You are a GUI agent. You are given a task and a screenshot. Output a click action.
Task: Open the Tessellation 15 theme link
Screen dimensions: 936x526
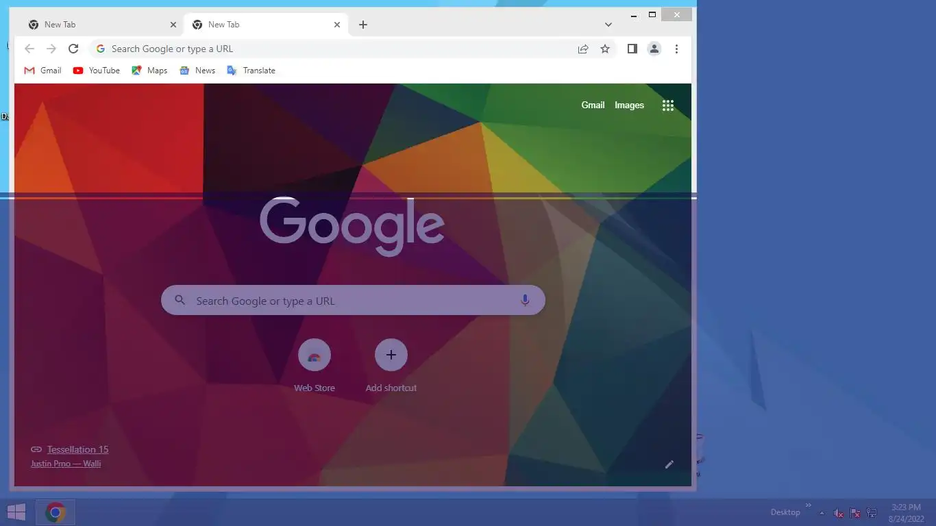[x=77, y=449]
